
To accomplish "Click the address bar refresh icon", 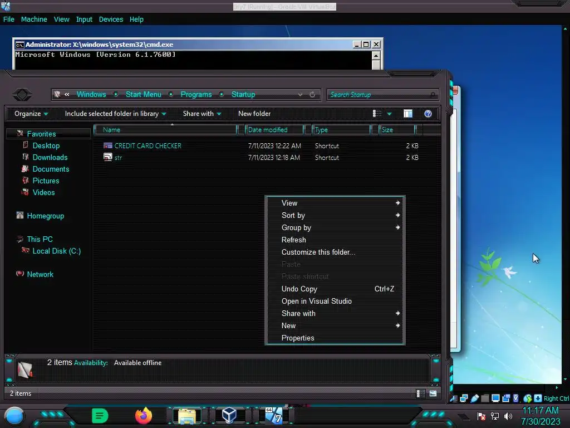I will tap(312, 95).
